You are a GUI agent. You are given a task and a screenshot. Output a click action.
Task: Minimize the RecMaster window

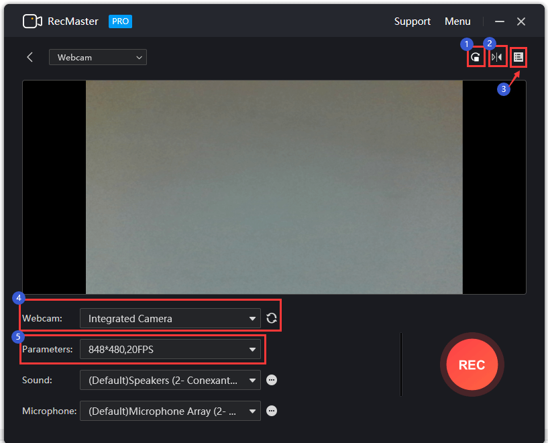click(x=500, y=21)
